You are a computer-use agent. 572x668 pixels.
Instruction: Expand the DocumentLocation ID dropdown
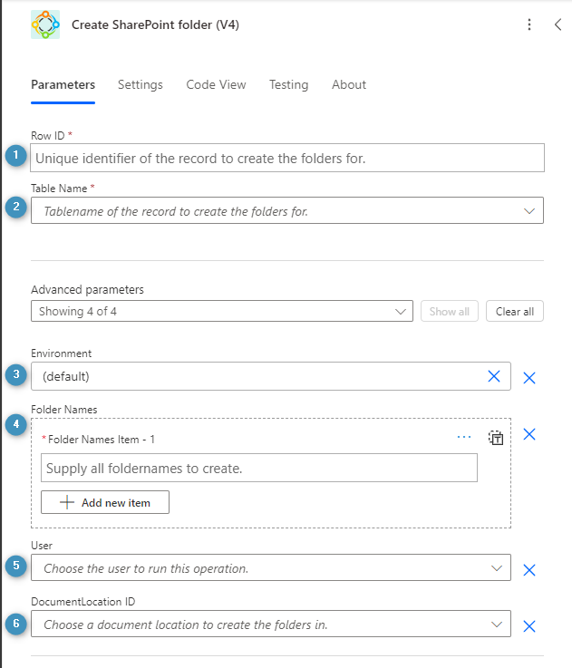[271, 624]
